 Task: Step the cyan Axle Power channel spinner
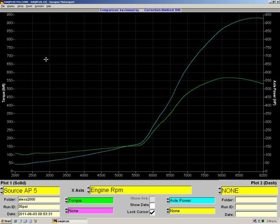(168, 201)
